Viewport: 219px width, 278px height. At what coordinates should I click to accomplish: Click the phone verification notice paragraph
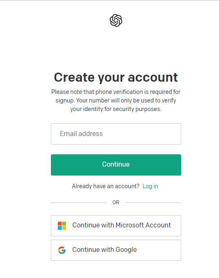pyautogui.click(x=116, y=100)
